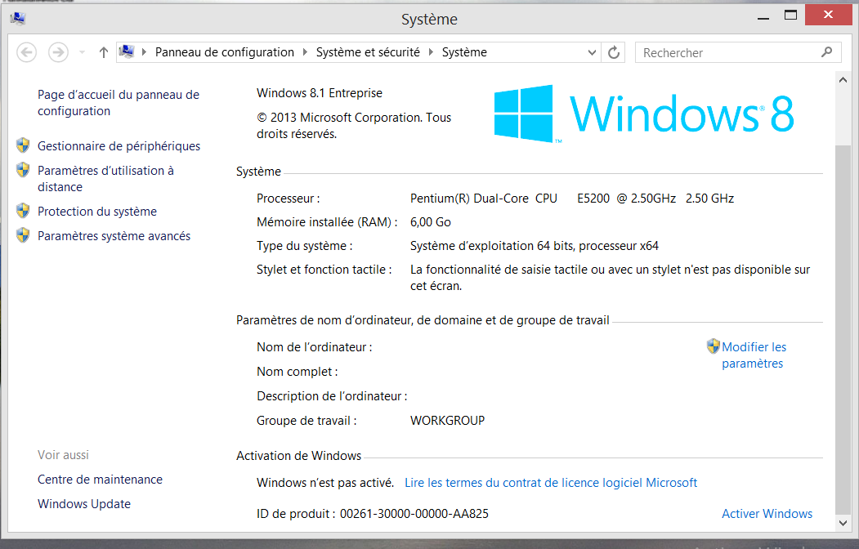Open Page d'accueil du panneau de configuration

pos(119,103)
